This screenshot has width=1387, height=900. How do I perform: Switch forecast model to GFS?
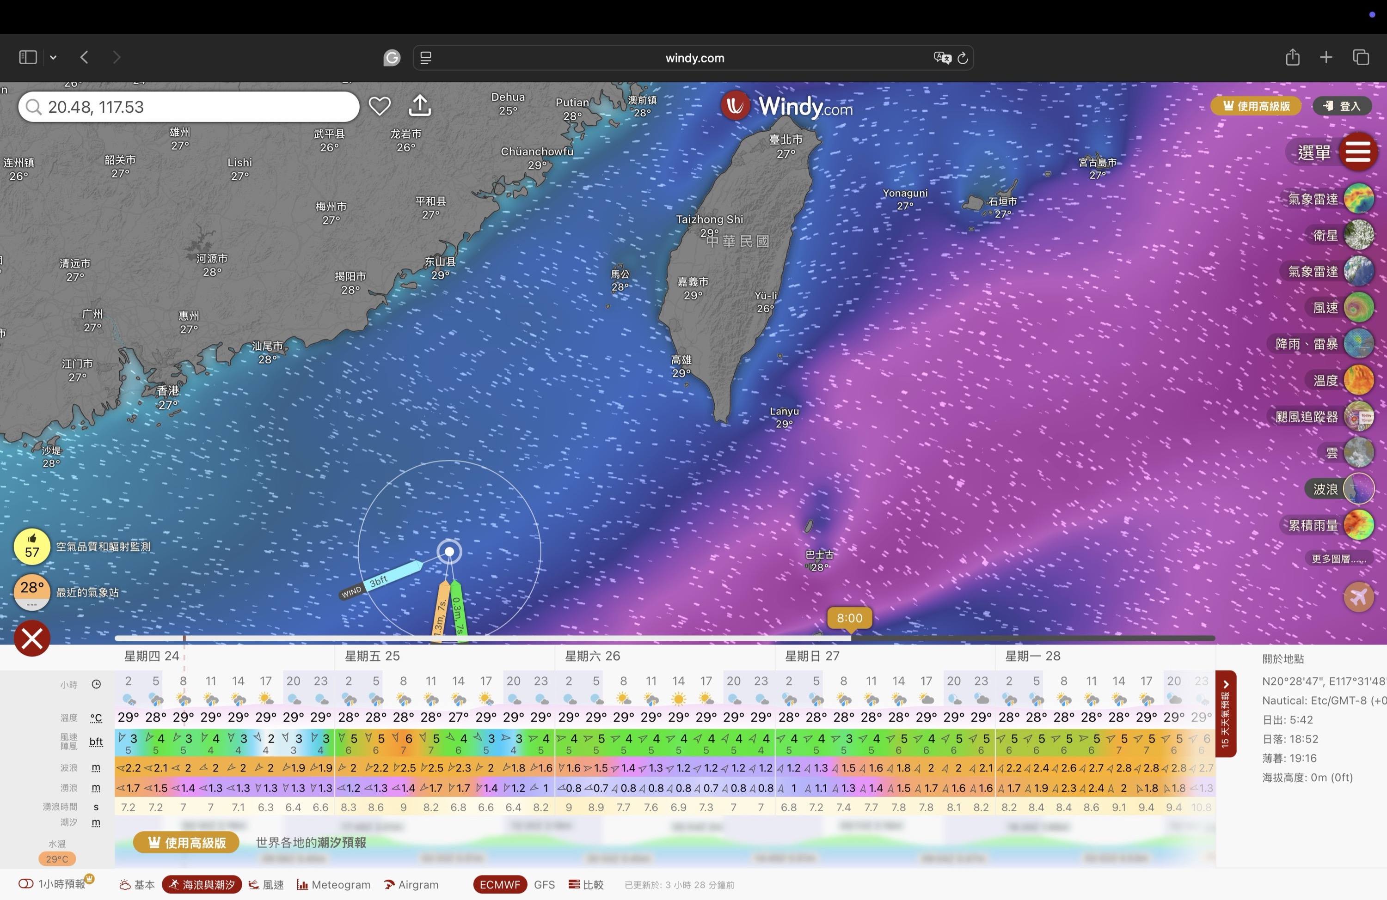pos(544,884)
